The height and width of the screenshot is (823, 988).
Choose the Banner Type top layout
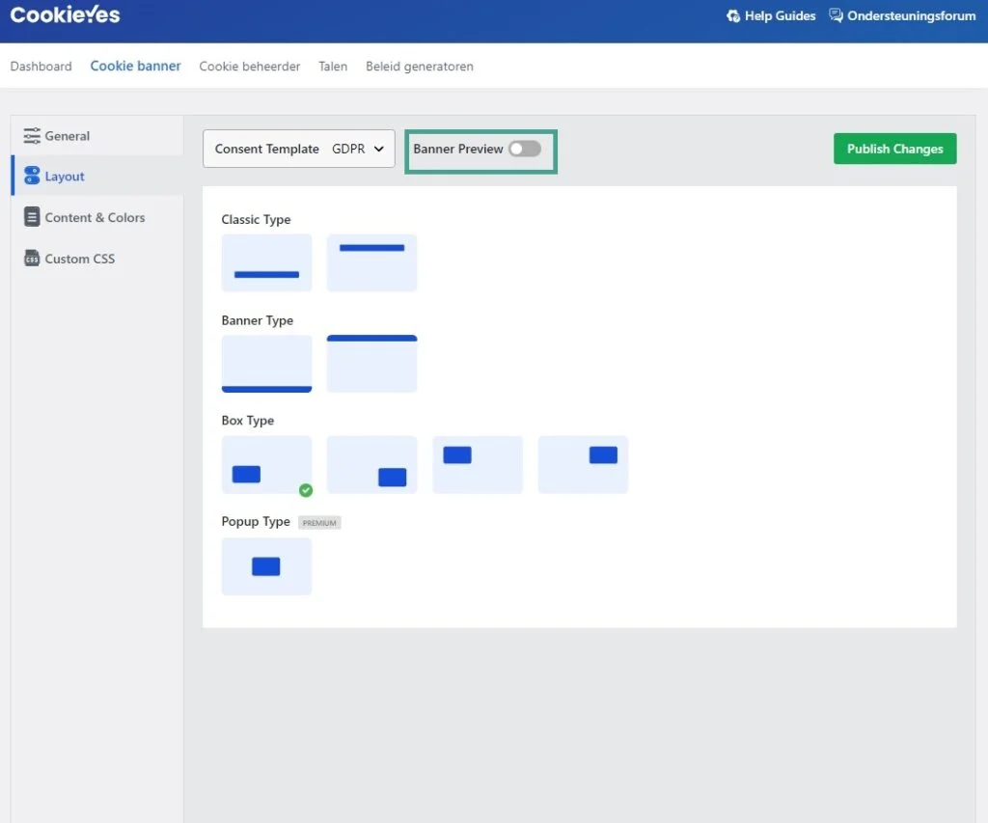371,364
